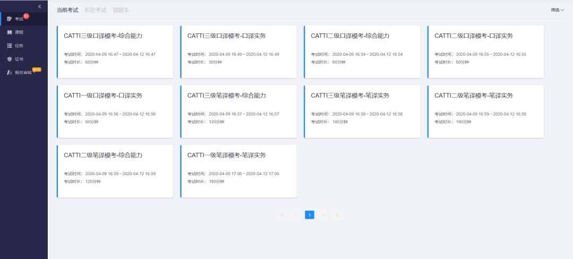The image size is (573, 259).
Task: Click the course book icon in sidebar
Action: tap(10, 32)
